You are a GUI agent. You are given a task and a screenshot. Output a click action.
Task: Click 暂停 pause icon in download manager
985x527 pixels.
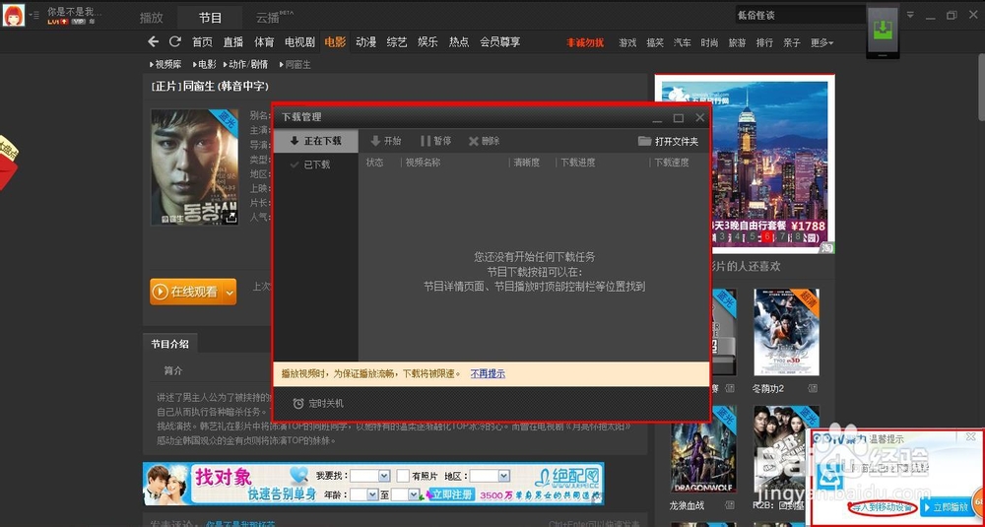tap(426, 141)
